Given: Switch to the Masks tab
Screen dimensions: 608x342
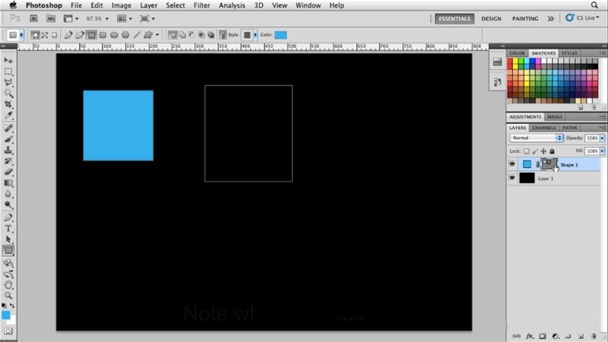Looking at the screenshot, I should pos(555,117).
